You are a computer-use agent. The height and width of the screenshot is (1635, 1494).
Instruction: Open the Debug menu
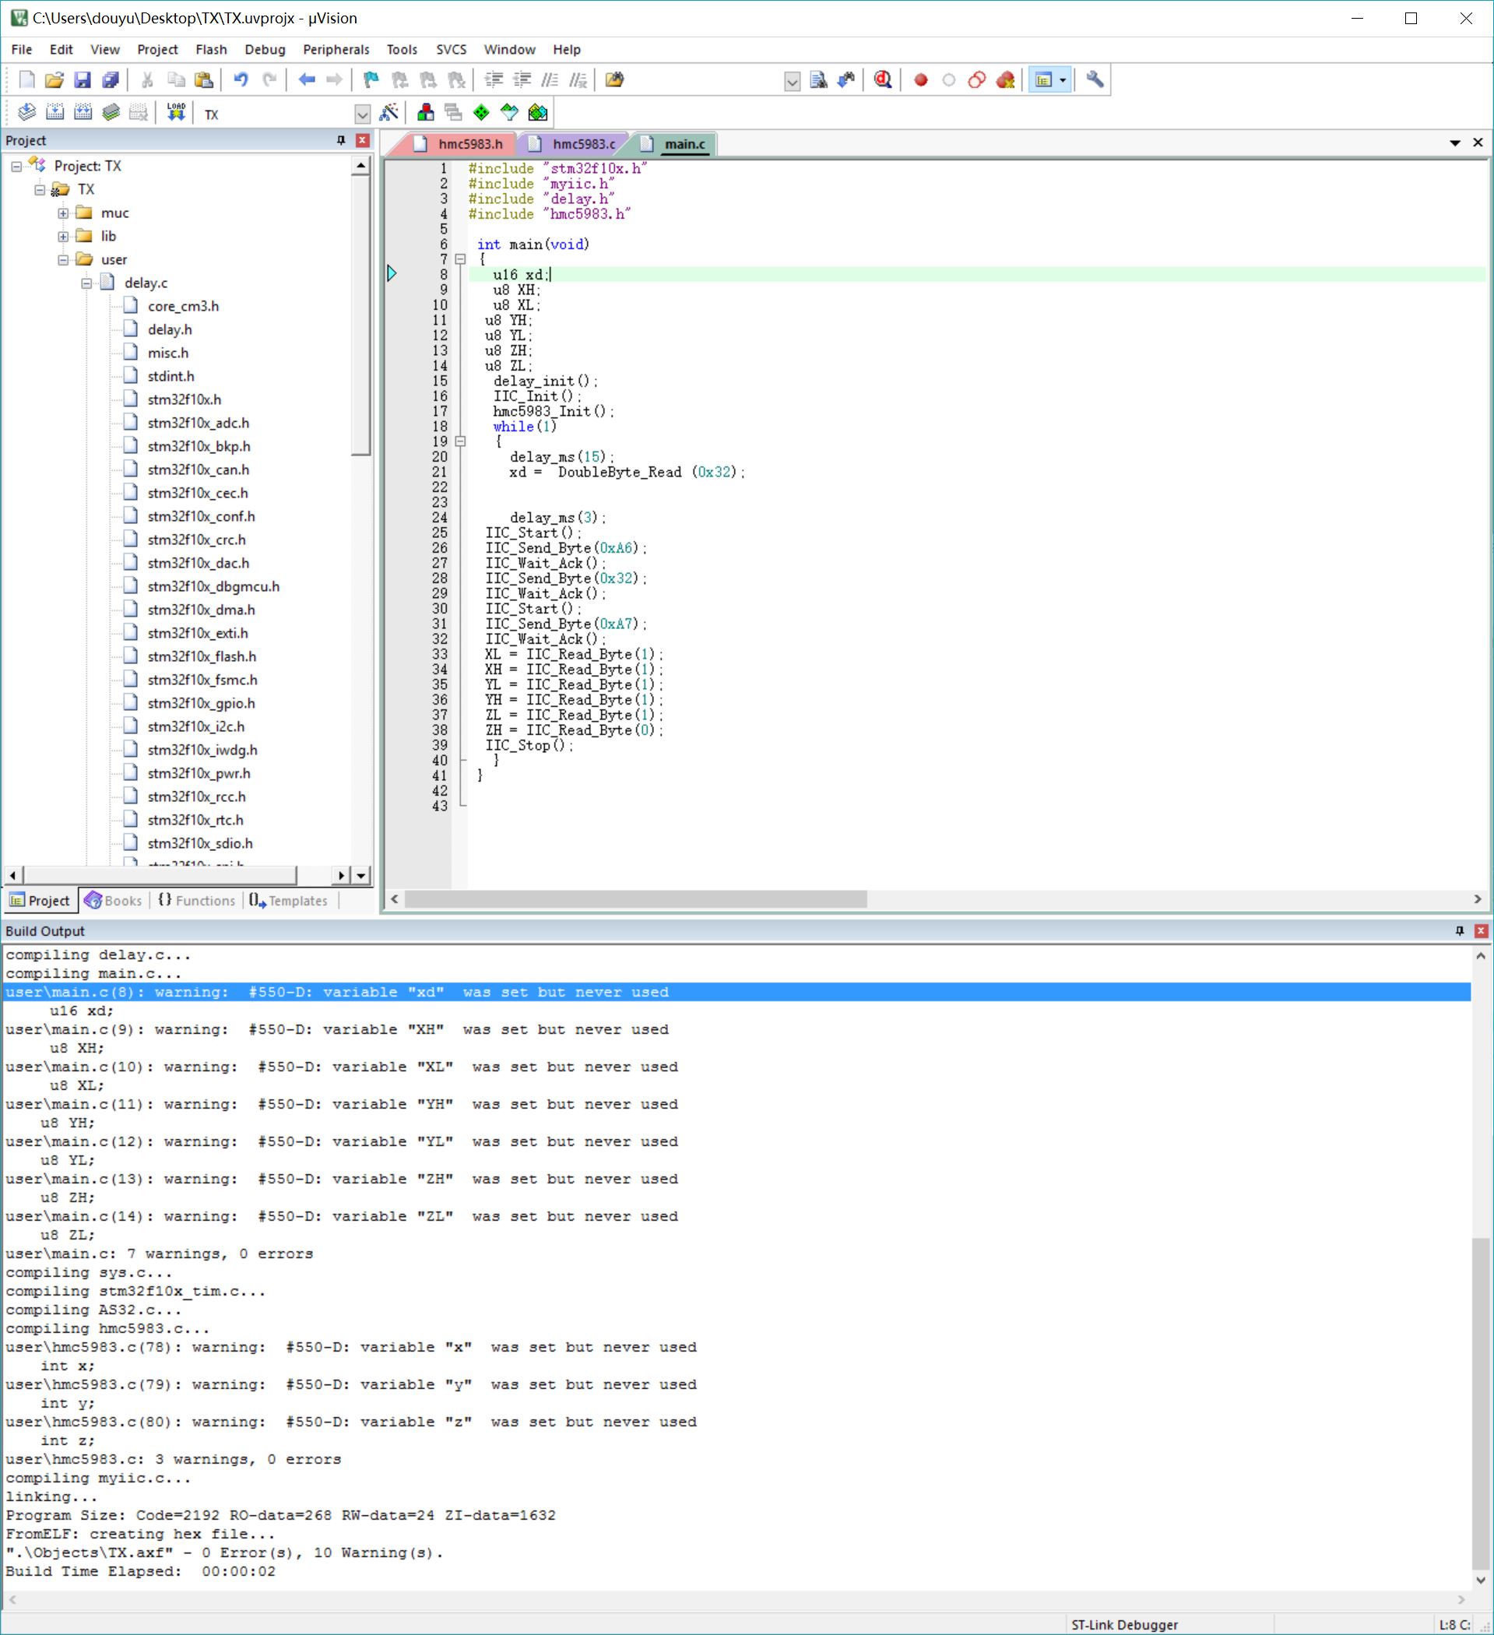click(x=265, y=50)
